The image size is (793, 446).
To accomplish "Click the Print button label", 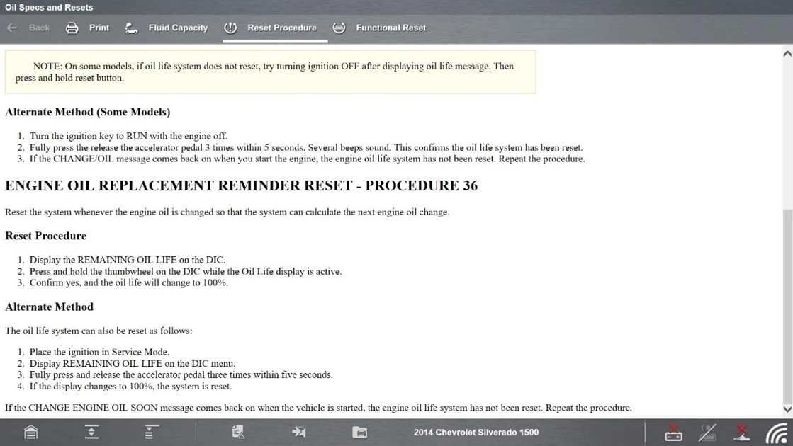I will [x=99, y=28].
